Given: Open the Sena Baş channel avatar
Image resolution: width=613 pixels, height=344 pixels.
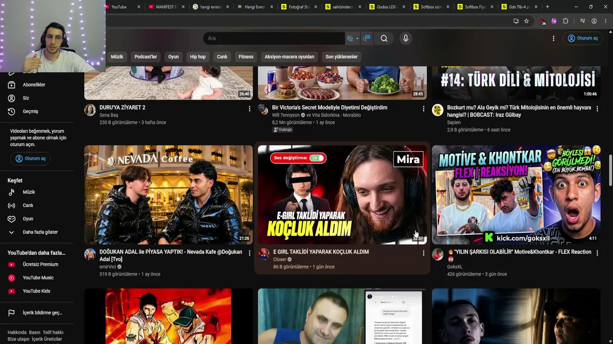Looking at the screenshot, I should pyautogui.click(x=90, y=110).
